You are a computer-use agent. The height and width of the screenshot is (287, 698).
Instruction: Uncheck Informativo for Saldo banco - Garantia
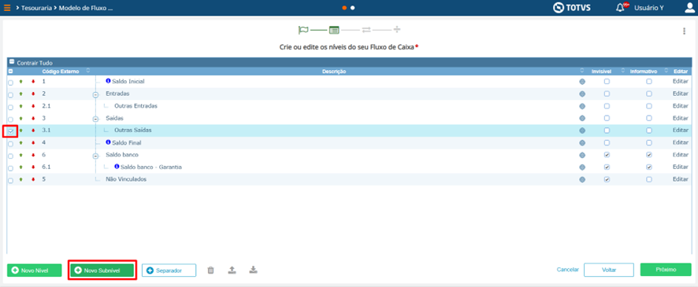coord(649,167)
